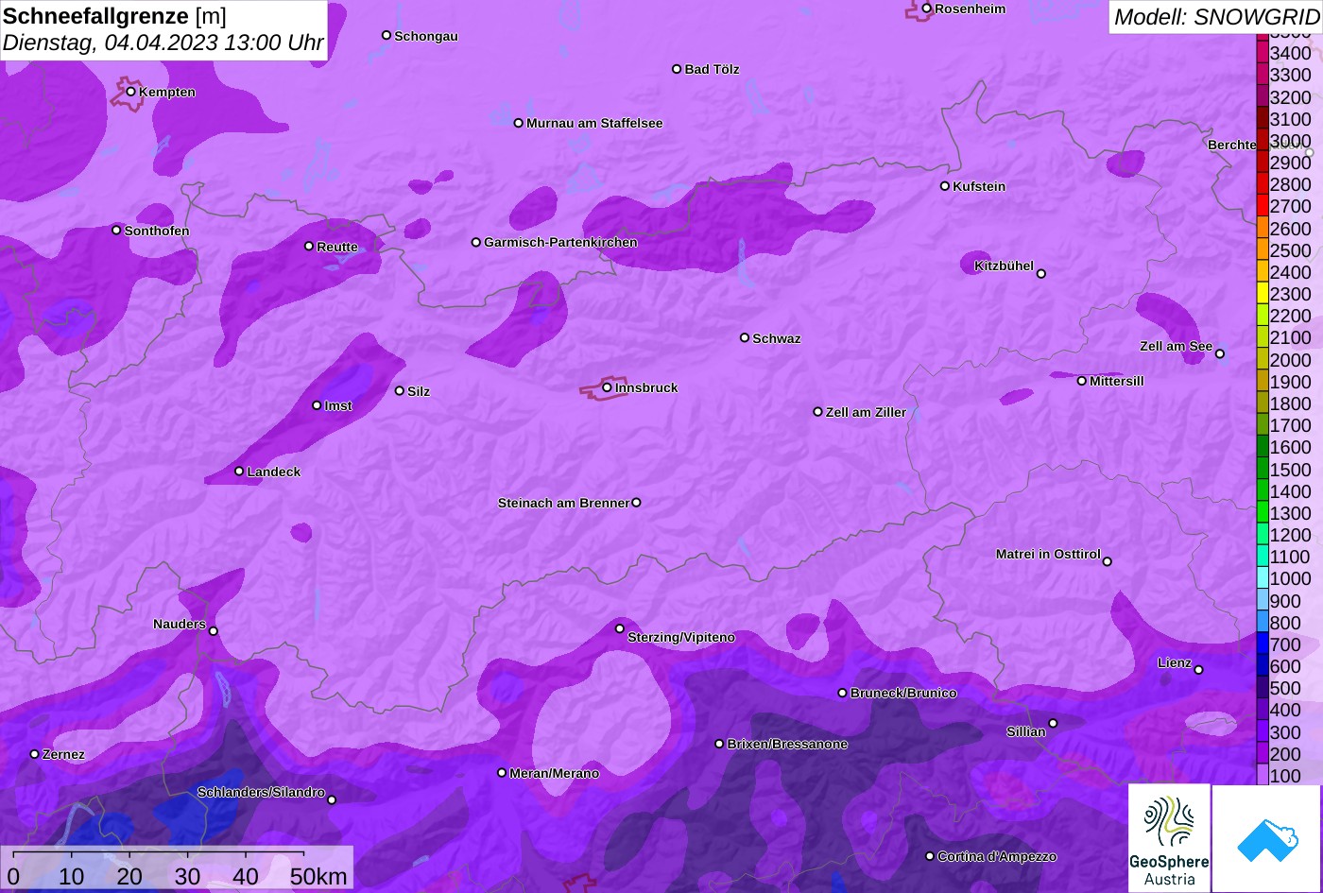The image size is (1323, 893).
Task: Click the 'Schneefallgrenze [m]' title
Action: 114,16
